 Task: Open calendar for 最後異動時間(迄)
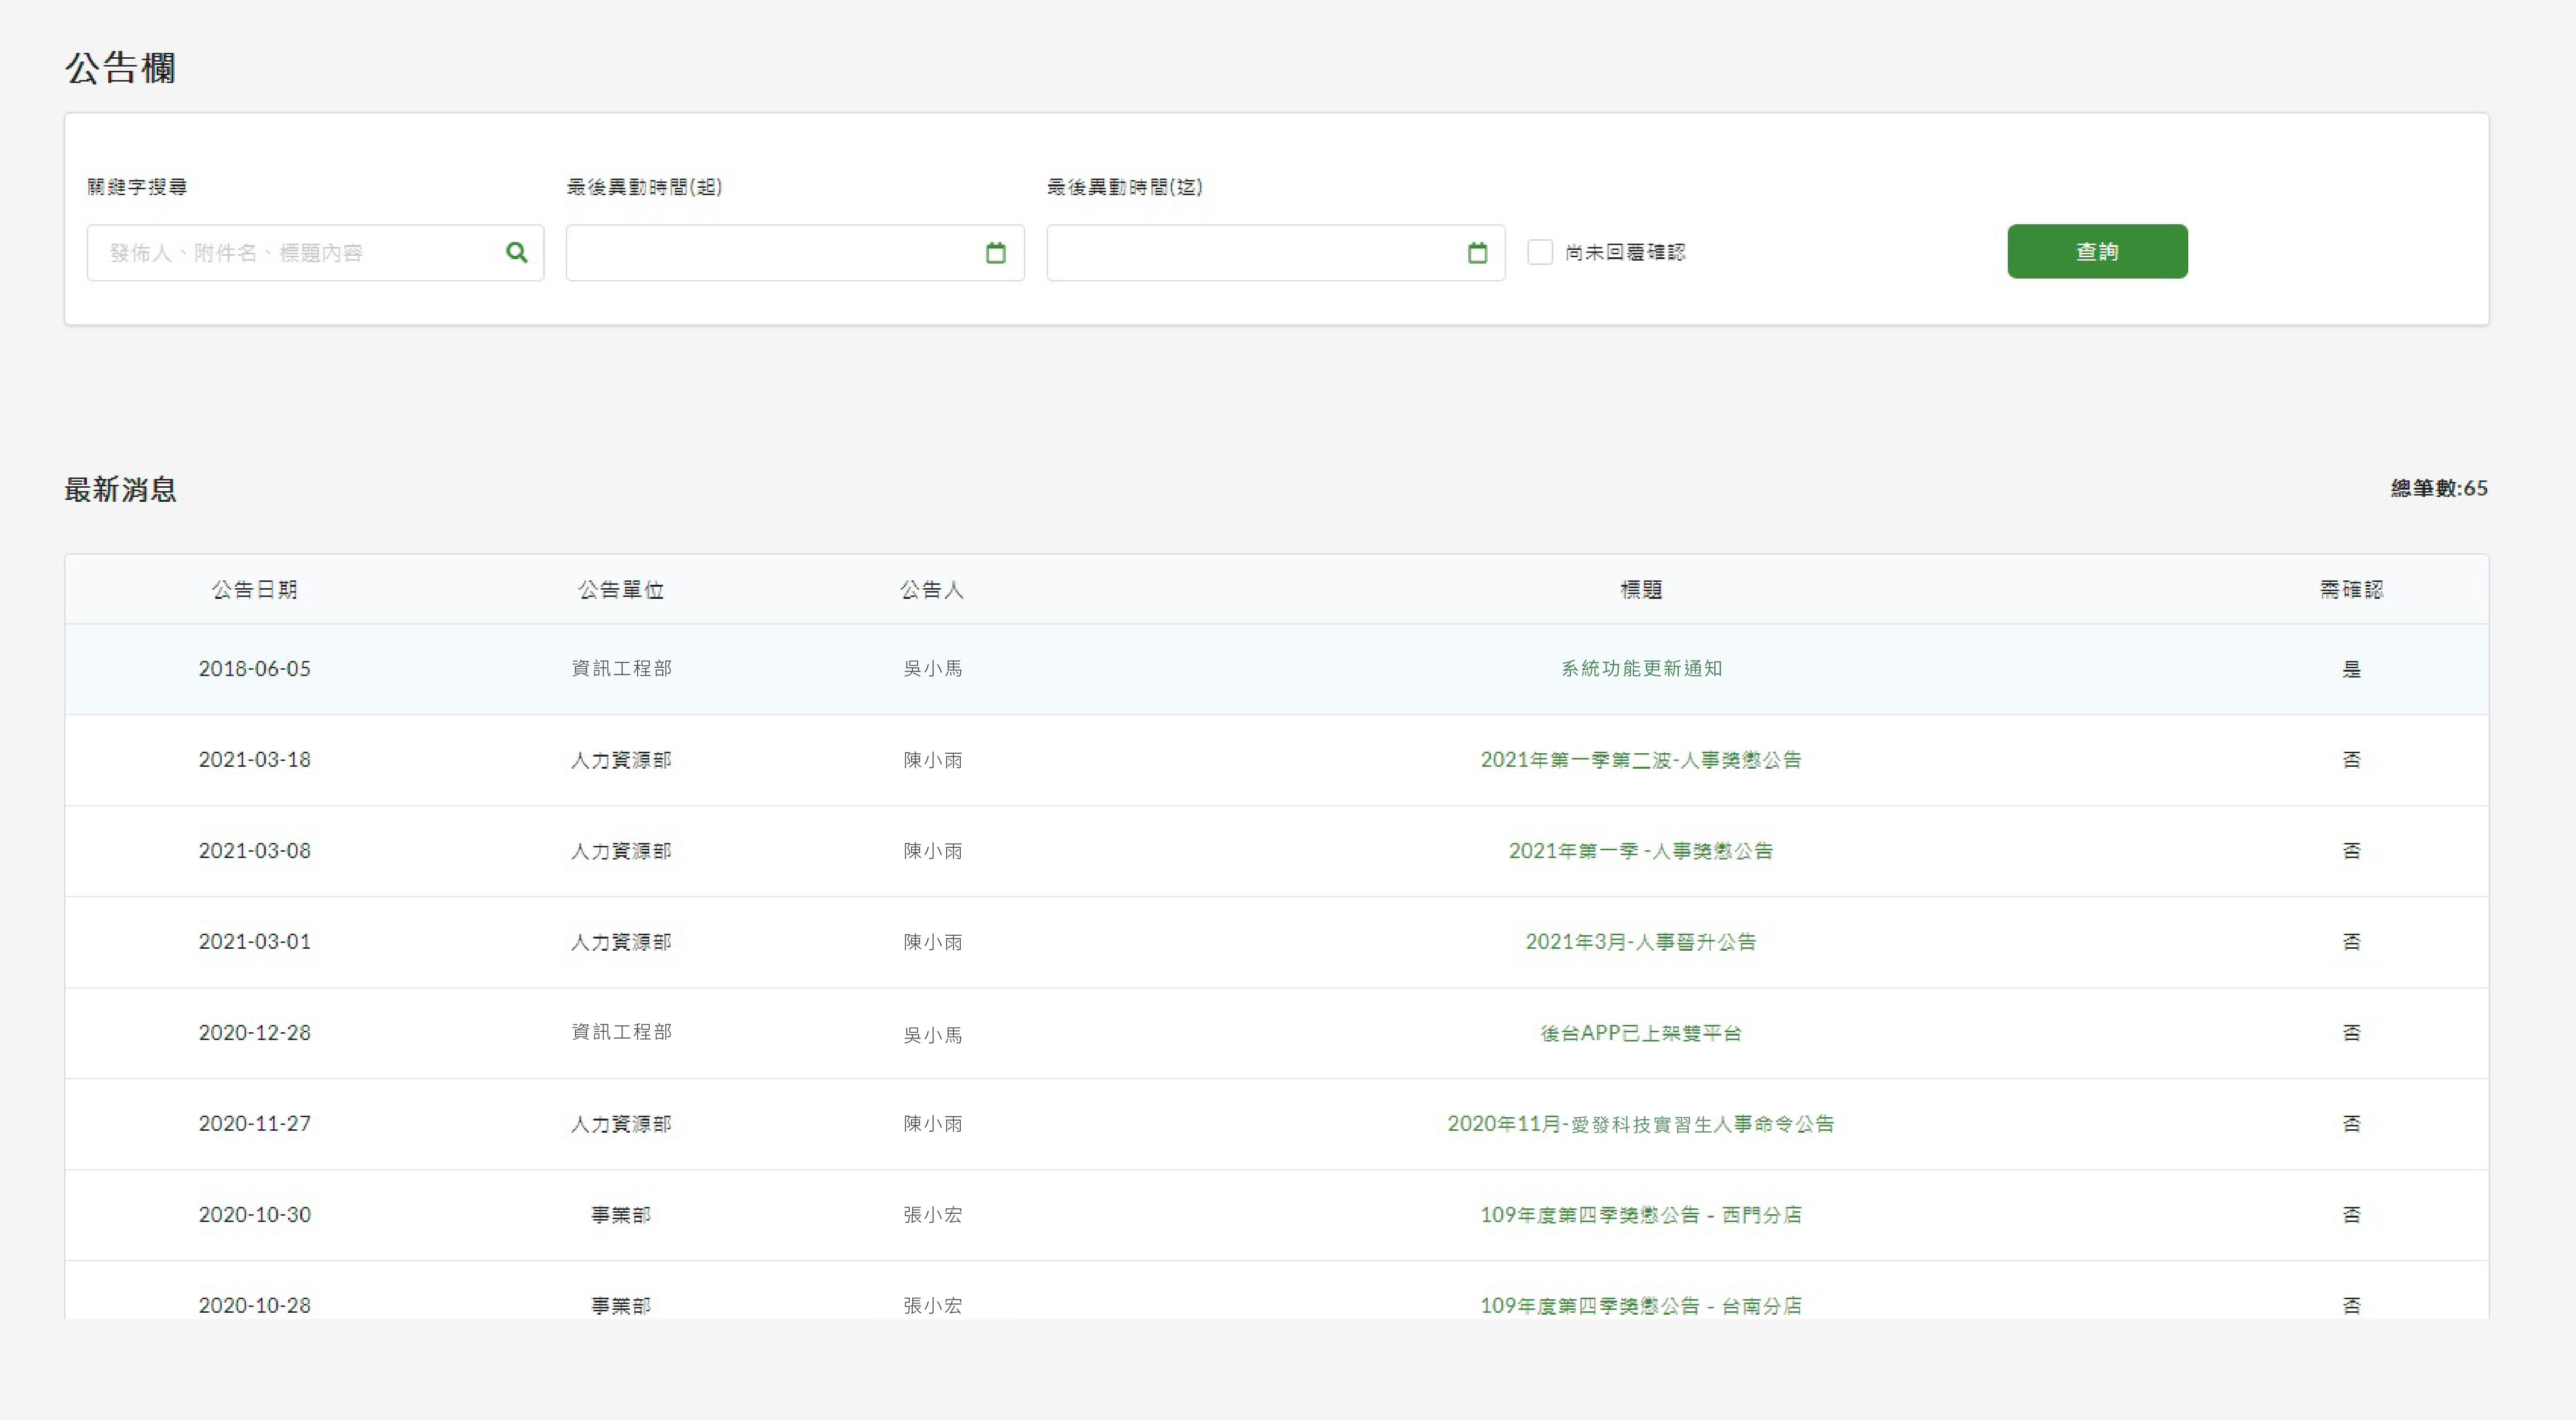tap(1477, 253)
